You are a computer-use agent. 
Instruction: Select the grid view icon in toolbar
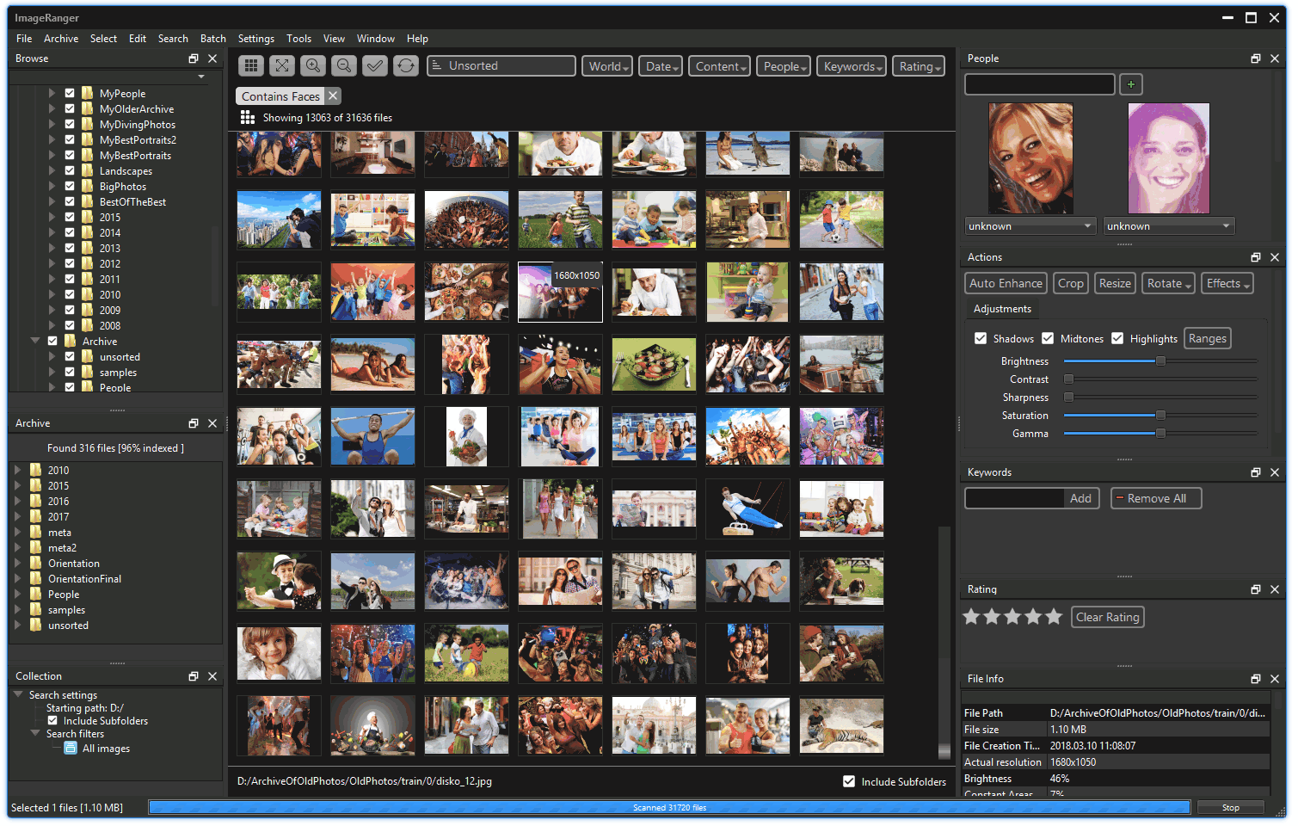(x=250, y=65)
